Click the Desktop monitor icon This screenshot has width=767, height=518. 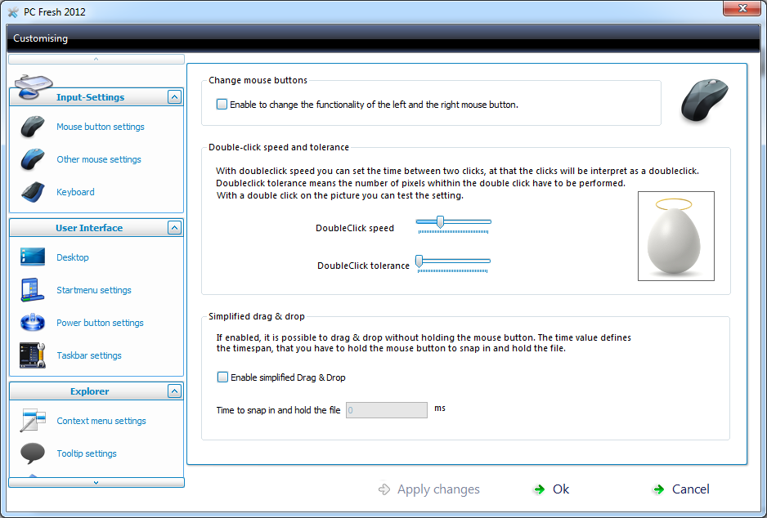click(x=33, y=257)
